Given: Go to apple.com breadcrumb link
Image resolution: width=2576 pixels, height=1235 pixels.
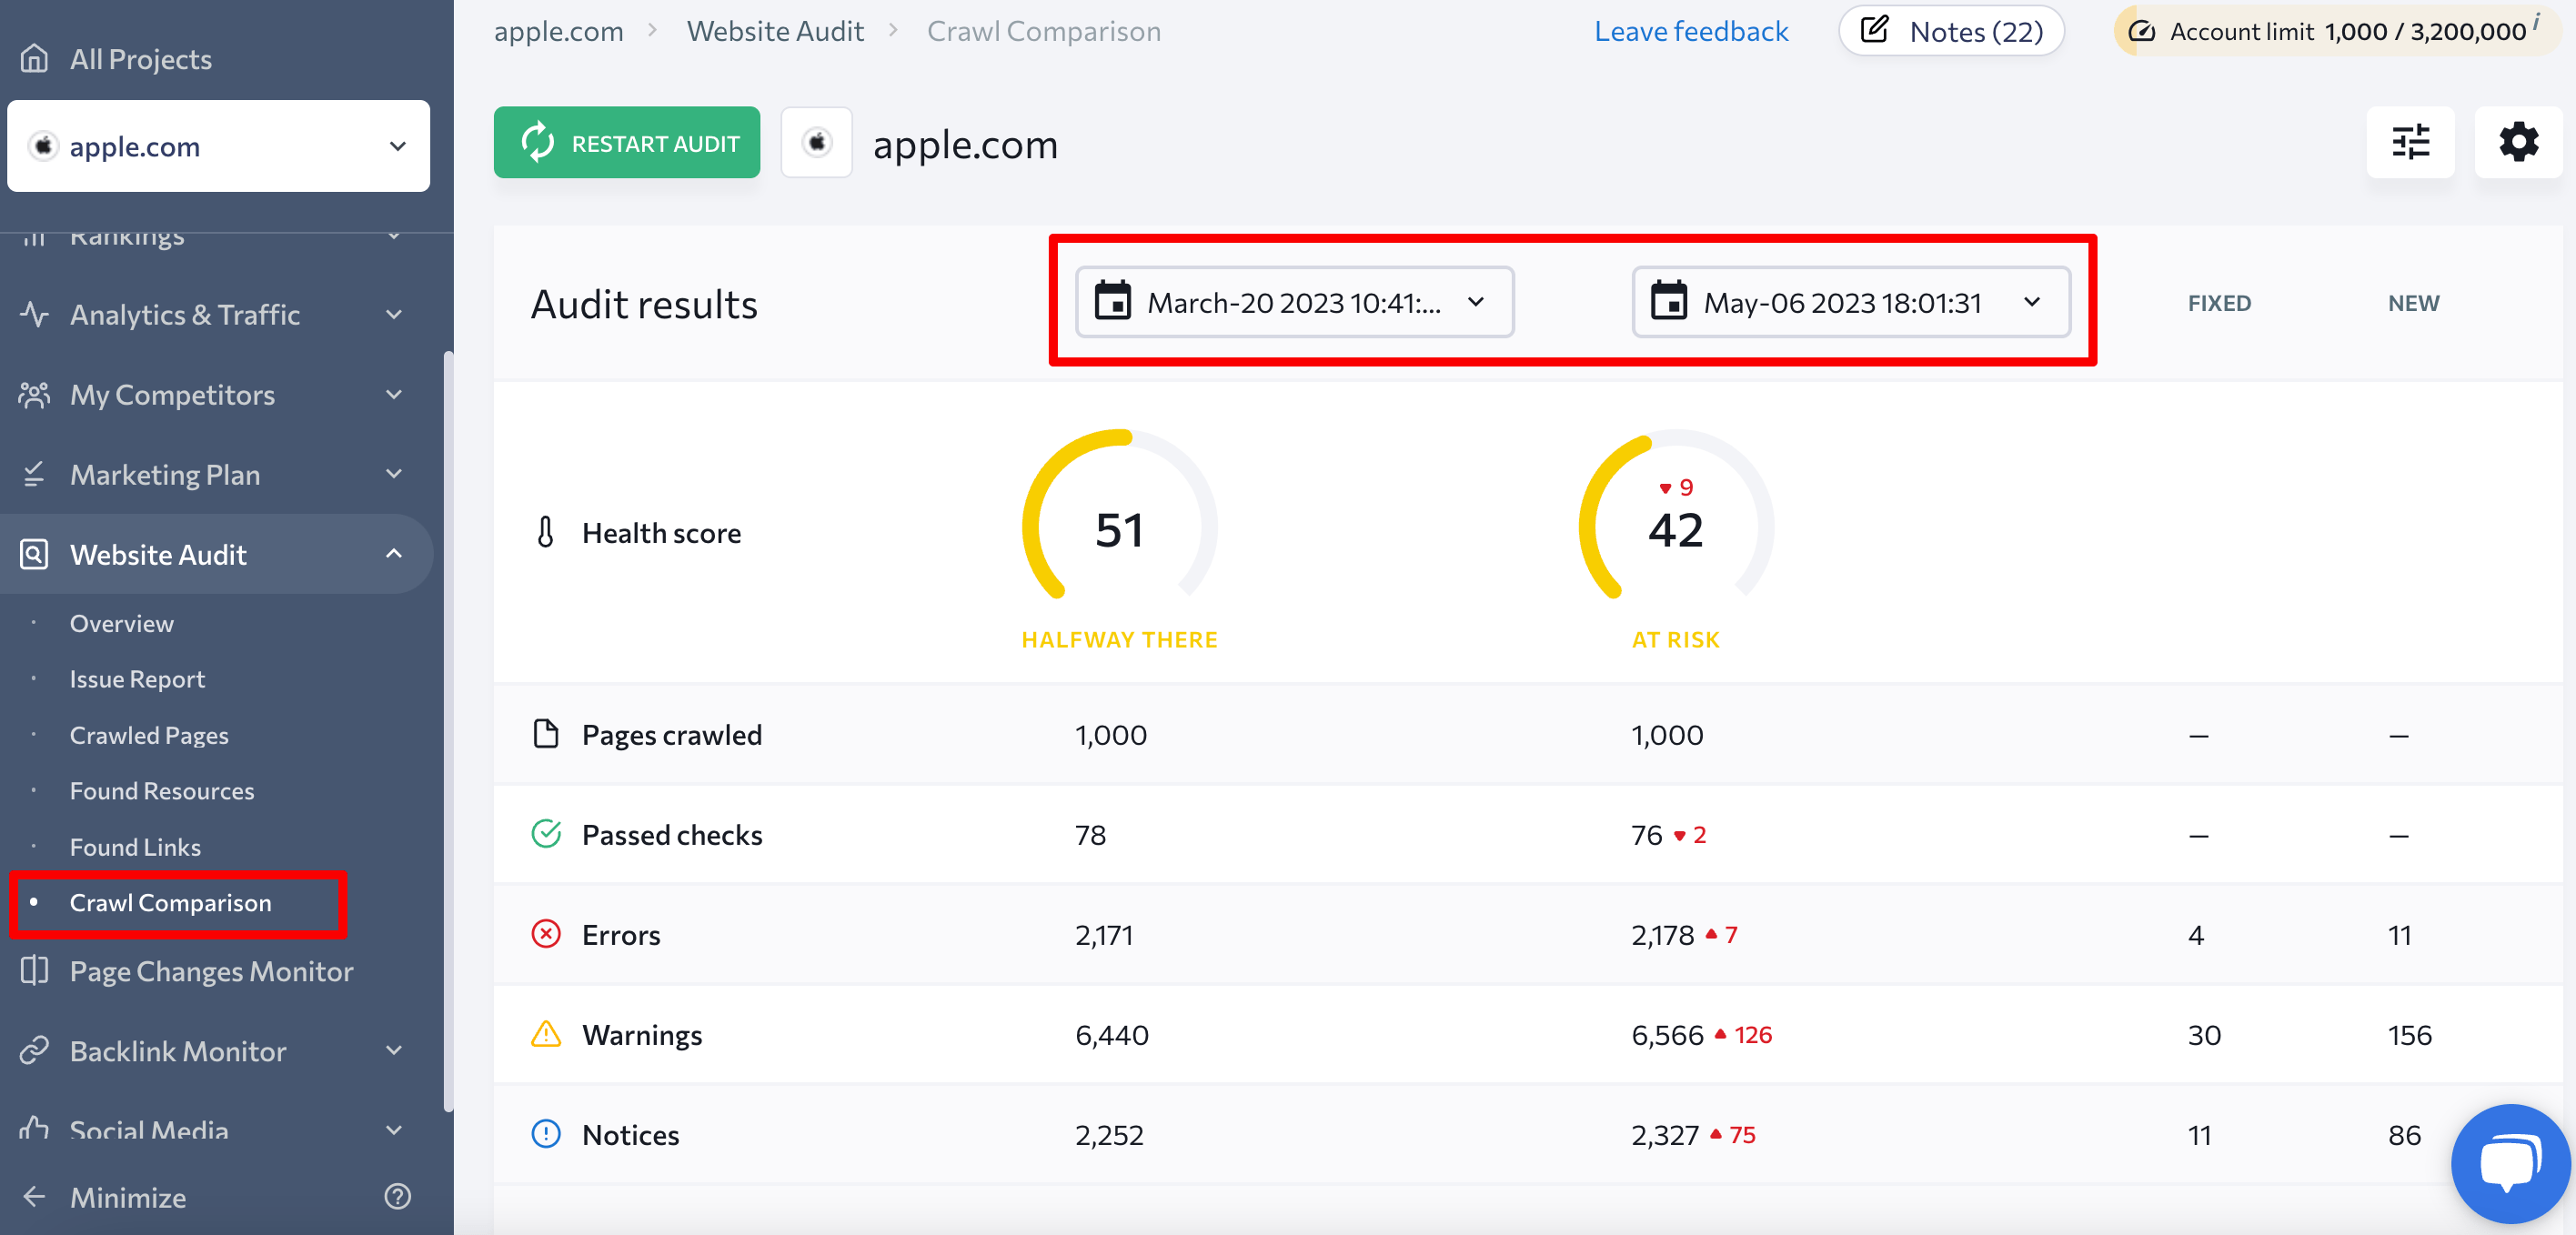Looking at the screenshot, I should coord(558,31).
